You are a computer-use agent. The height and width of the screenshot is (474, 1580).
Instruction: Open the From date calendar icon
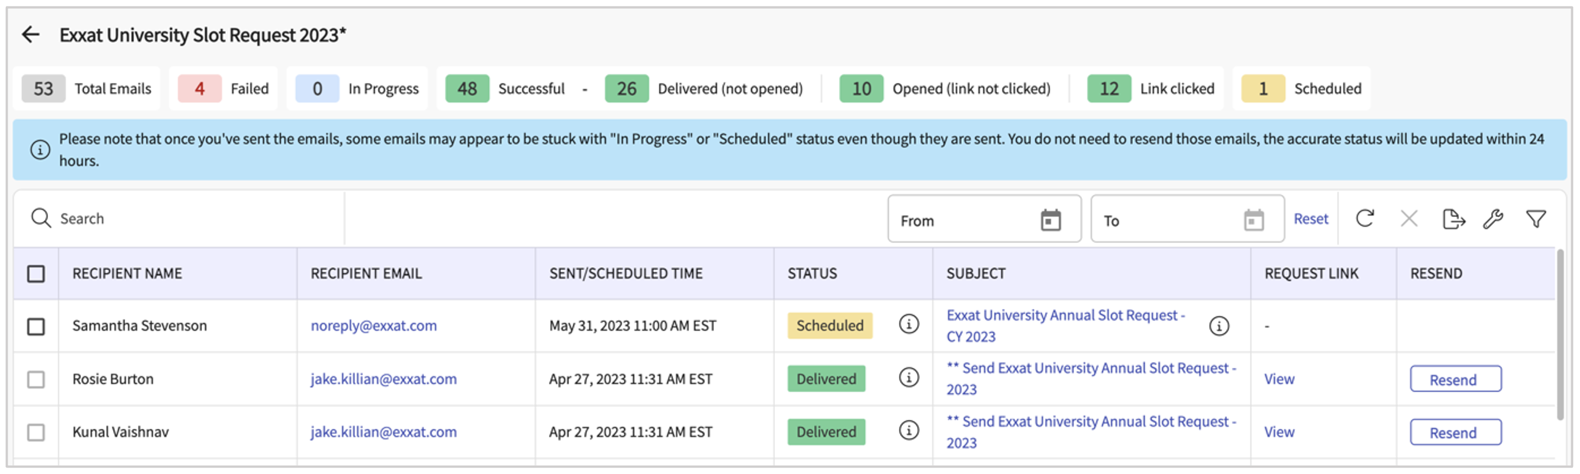coord(1051,220)
